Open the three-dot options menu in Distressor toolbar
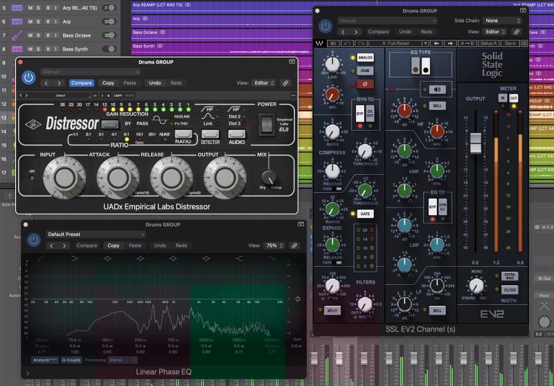Viewport: 554px width, 386px height. point(293,95)
